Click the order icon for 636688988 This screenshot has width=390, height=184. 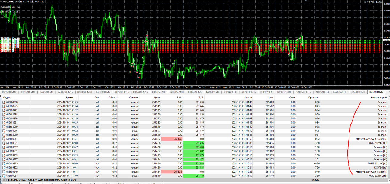click(4, 115)
